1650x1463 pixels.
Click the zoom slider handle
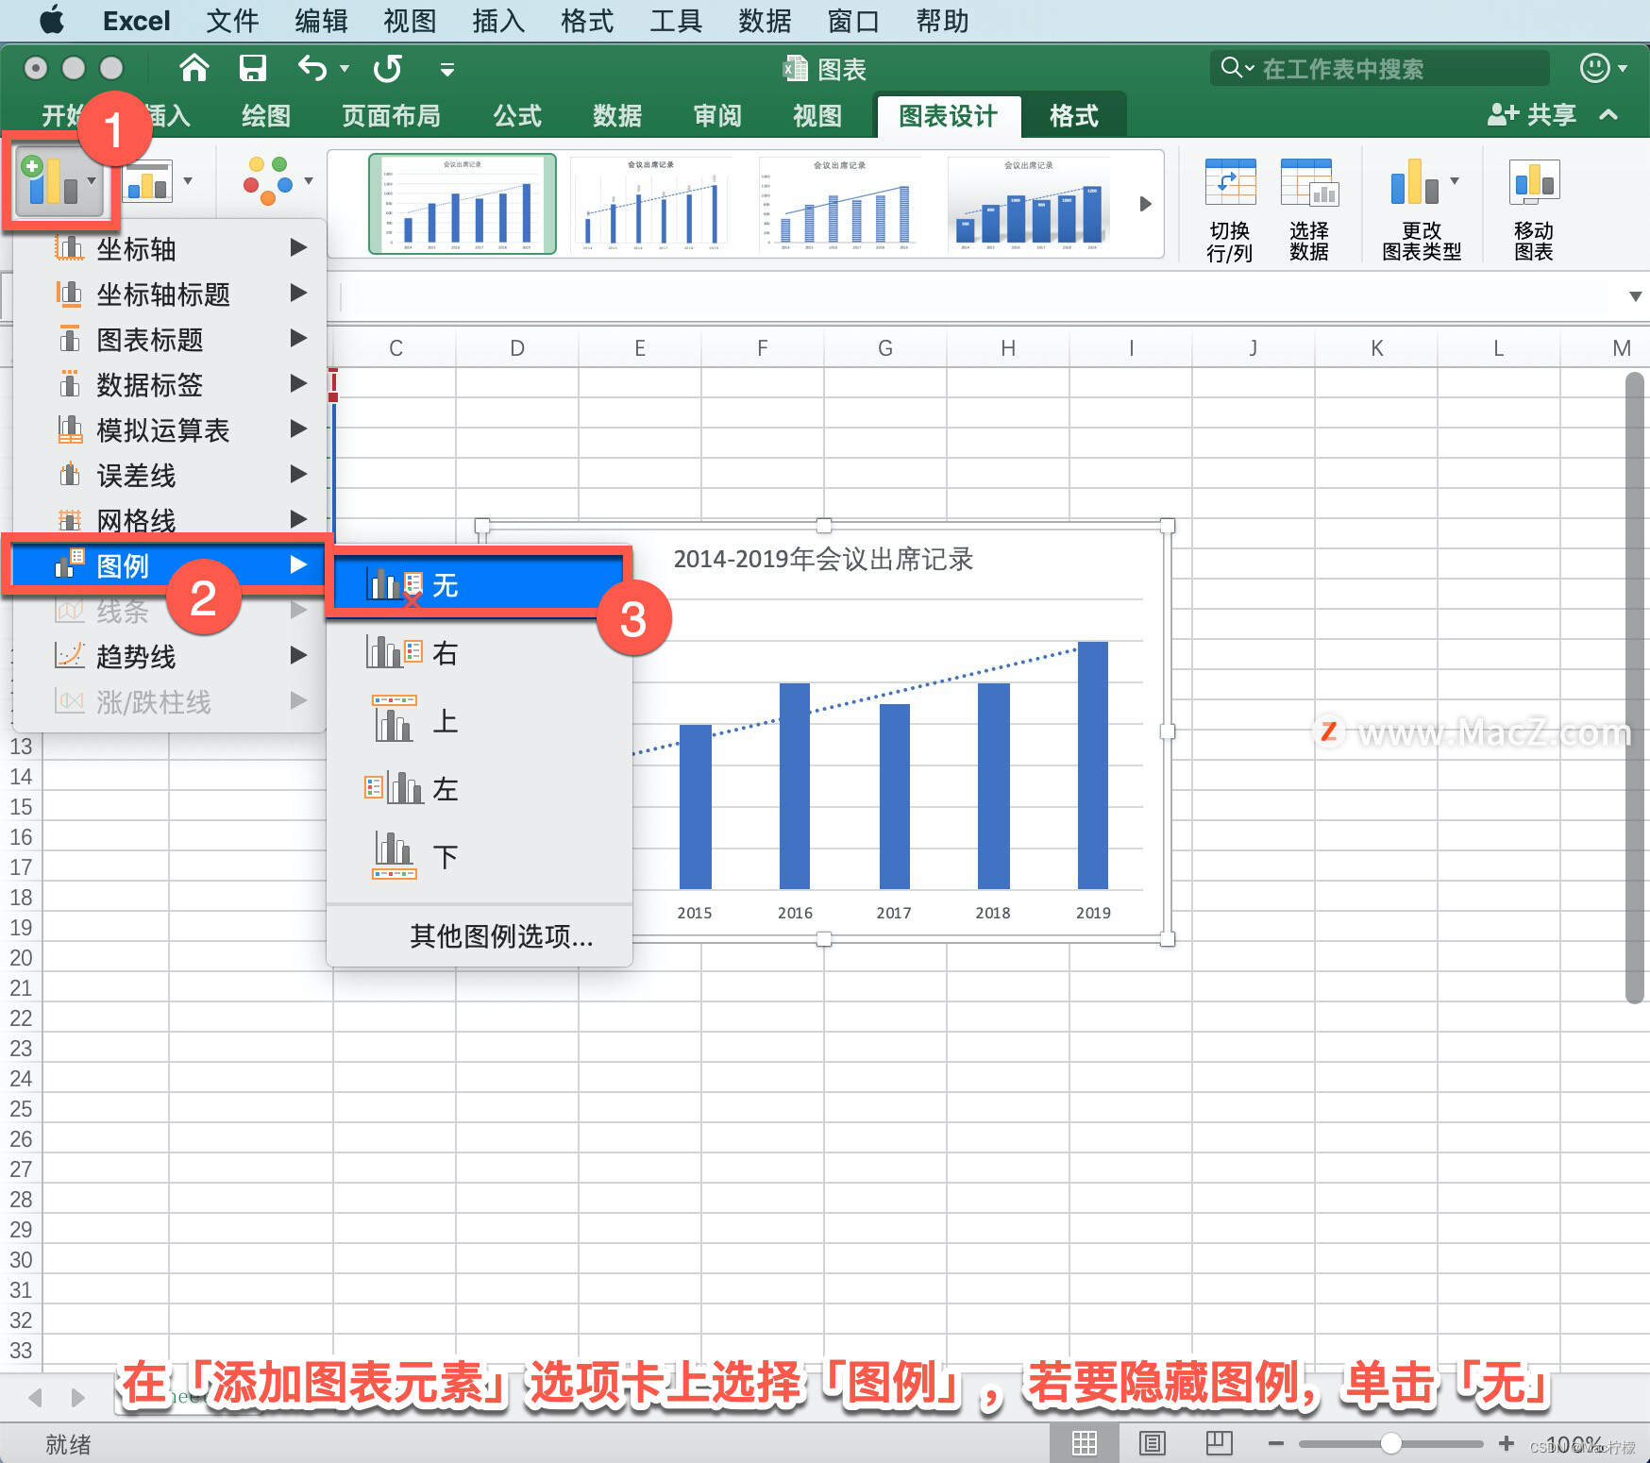click(x=1390, y=1443)
